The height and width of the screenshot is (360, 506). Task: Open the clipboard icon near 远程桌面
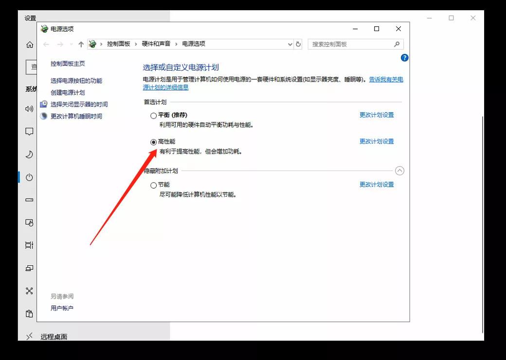click(29, 313)
